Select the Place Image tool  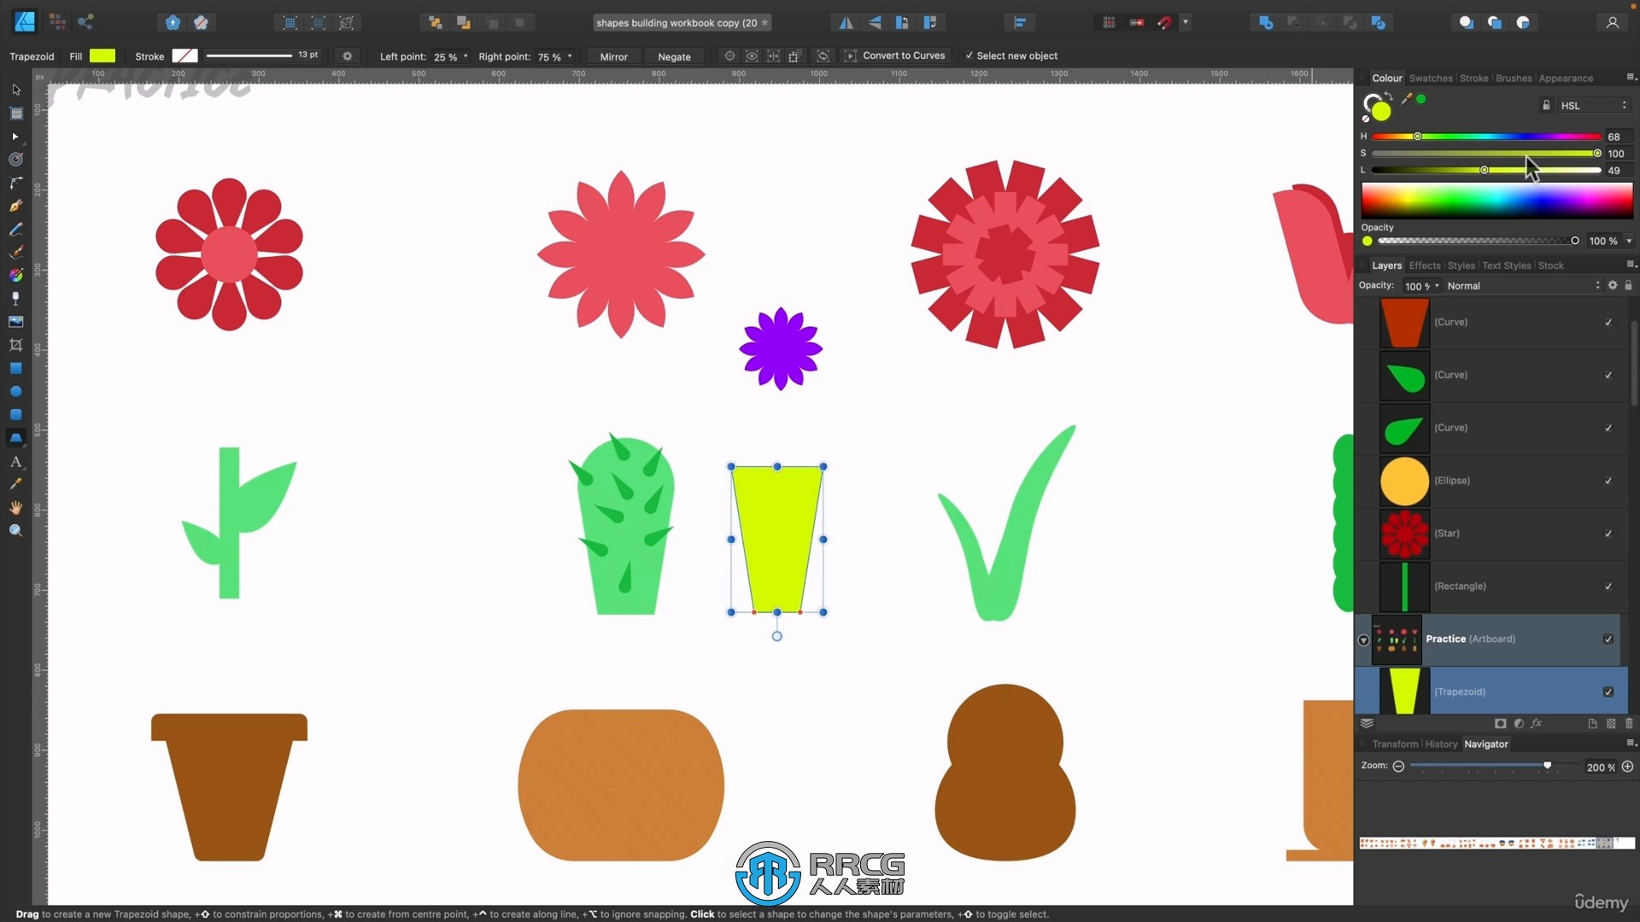(15, 322)
